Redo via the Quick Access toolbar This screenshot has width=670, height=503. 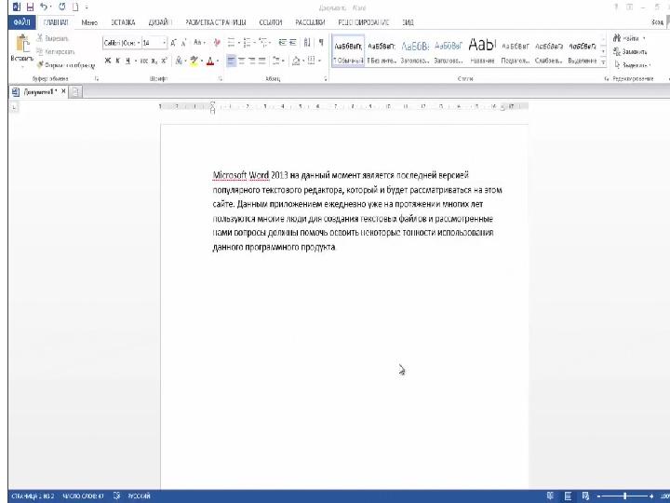[x=61, y=7]
